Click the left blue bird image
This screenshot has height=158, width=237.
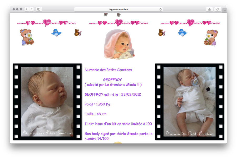tap(56, 32)
